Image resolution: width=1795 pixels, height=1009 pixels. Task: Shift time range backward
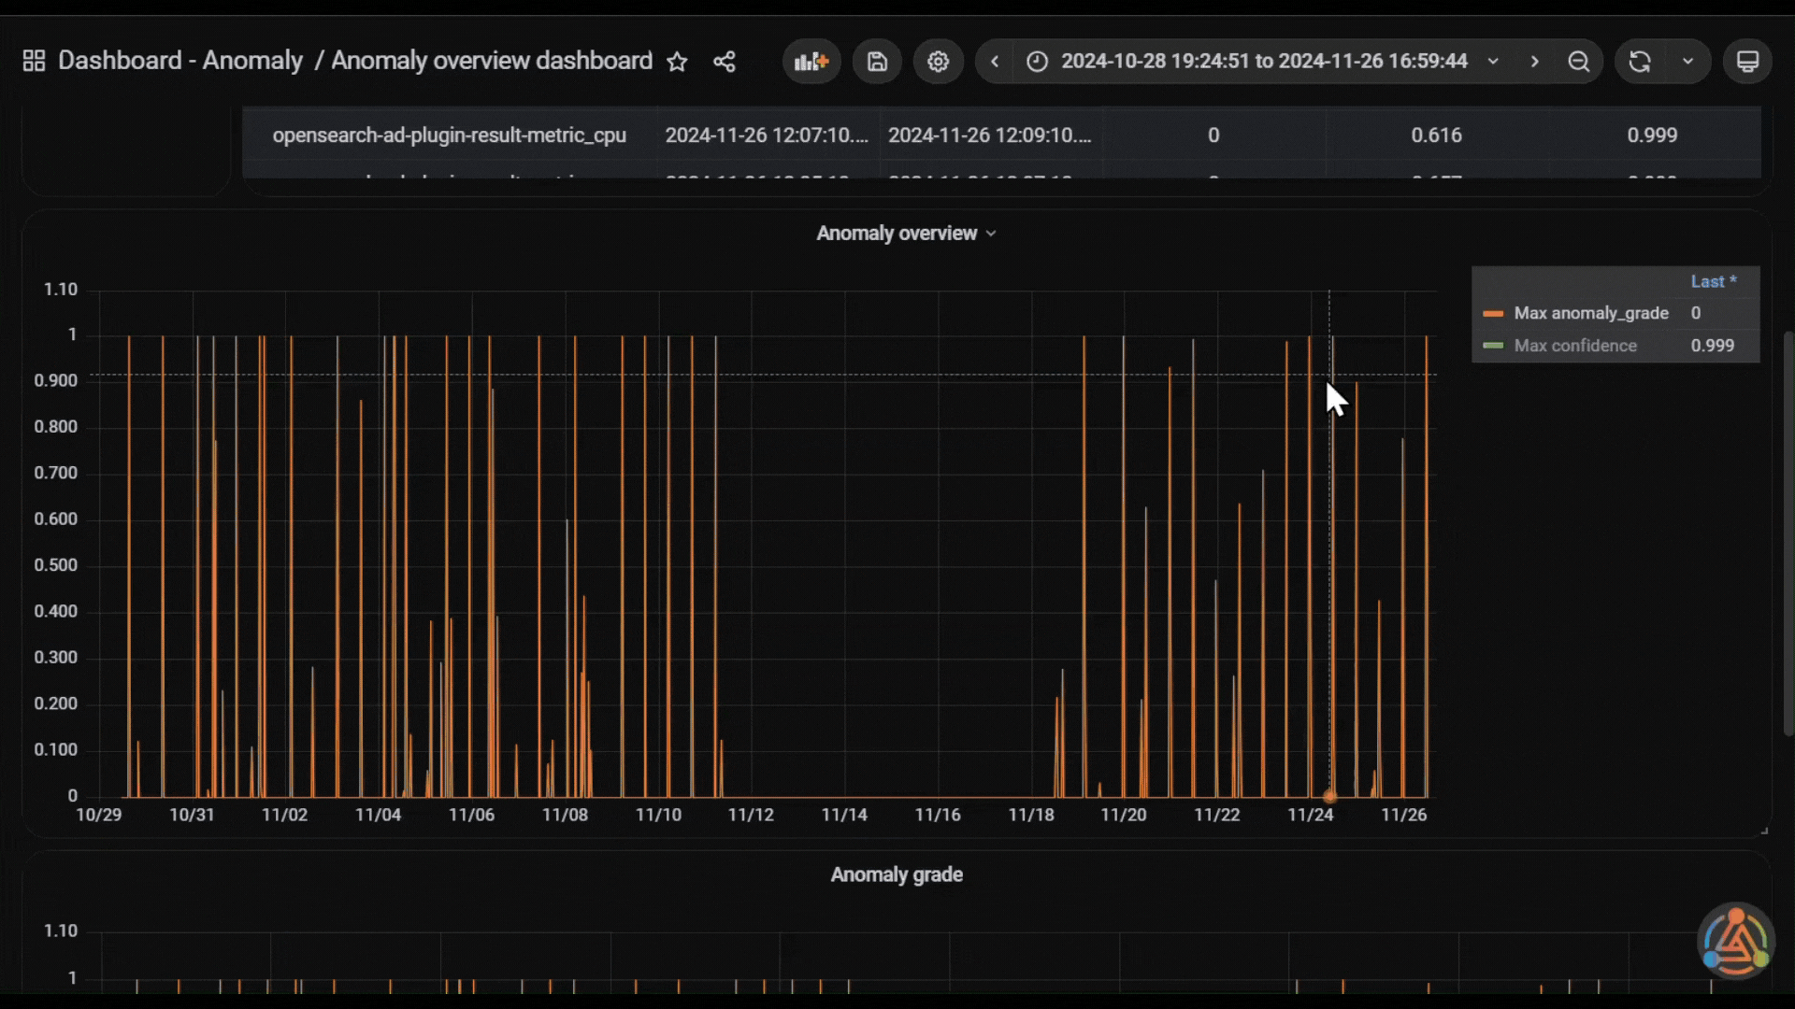click(995, 62)
